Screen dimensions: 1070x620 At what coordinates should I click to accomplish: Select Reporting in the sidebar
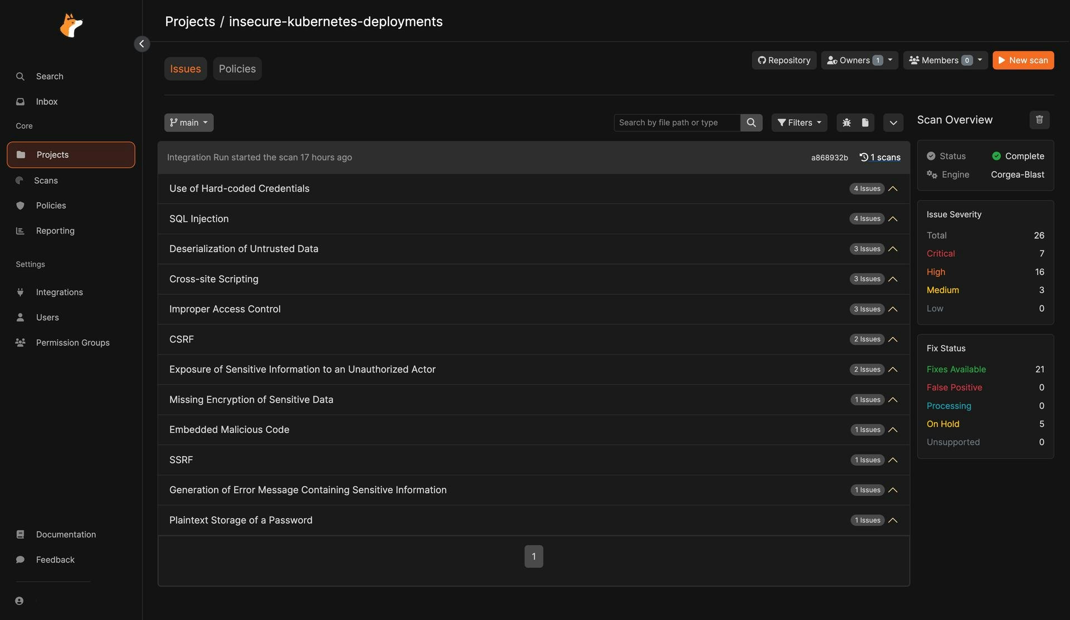(x=55, y=231)
